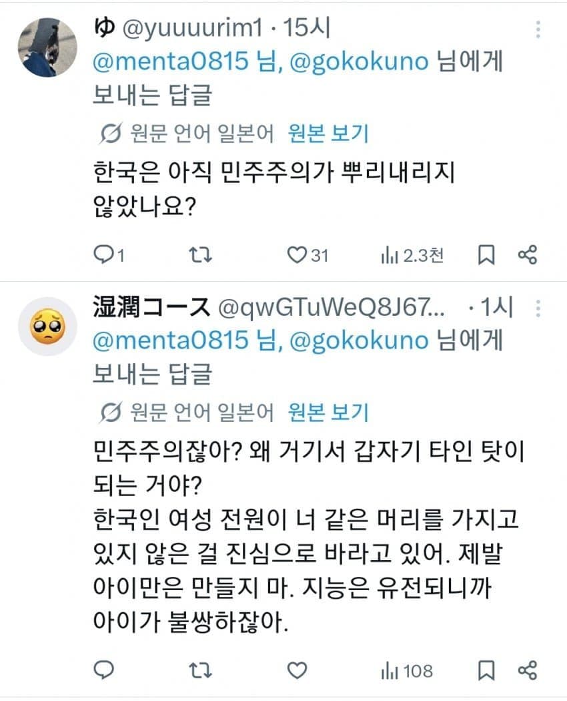567x701 pixels.
Task: Open @gokokuno mention in second tweet
Action: coord(360,340)
